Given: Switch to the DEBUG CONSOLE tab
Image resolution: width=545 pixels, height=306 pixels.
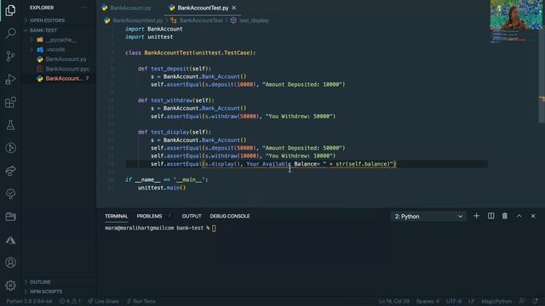Looking at the screenshot, I should click(230, 216).
